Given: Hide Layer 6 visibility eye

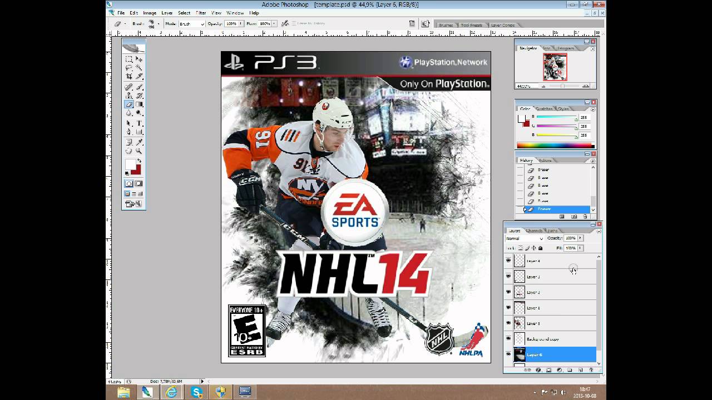Looking at the screenshot, I should coord(508,354).
